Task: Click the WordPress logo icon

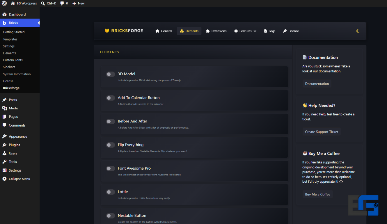Action: tap(4, 3)
